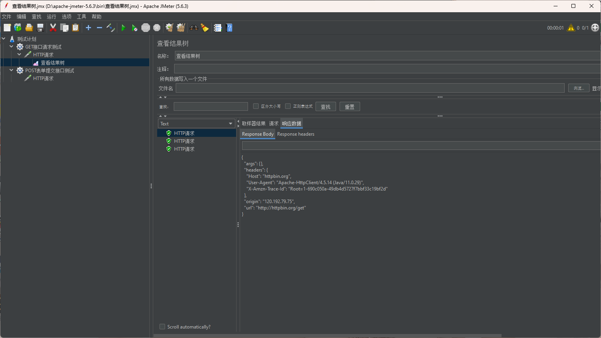Copy the selected element

click(64, 28)
